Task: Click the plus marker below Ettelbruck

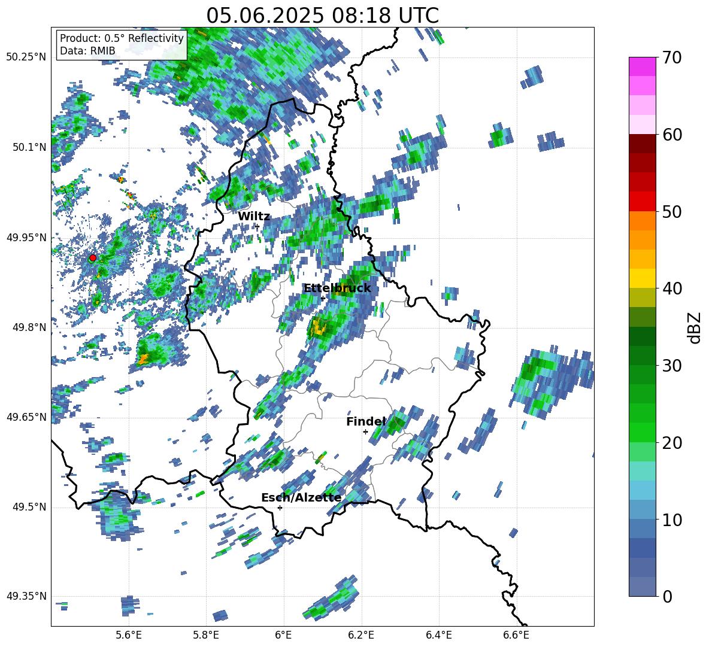Action: pos(323,298)
